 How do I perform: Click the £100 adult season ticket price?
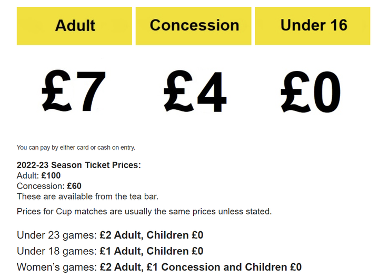(51, 175)
